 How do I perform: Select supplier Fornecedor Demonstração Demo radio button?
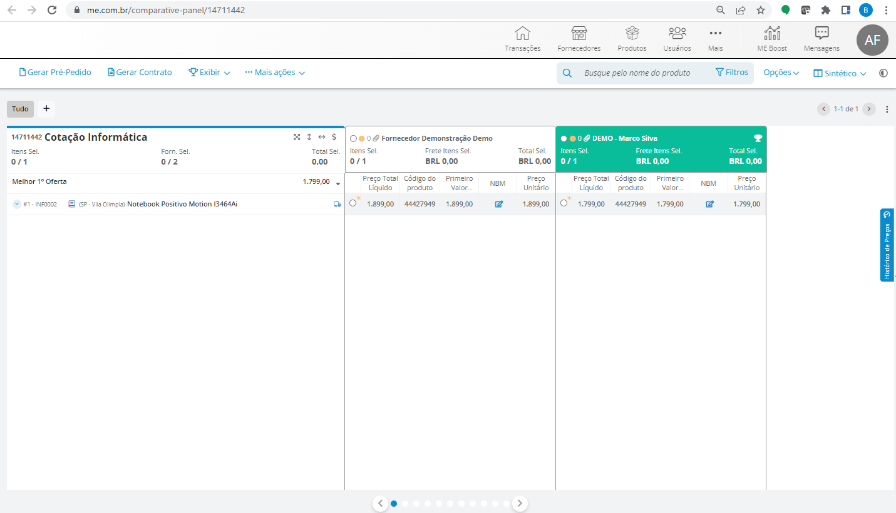click(353, 139)
